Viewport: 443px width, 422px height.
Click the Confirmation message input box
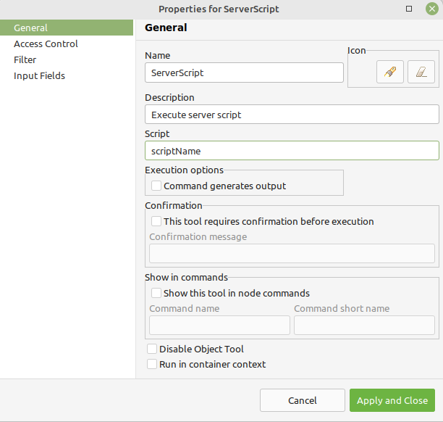pyautogui.click(x=292, y=253)
